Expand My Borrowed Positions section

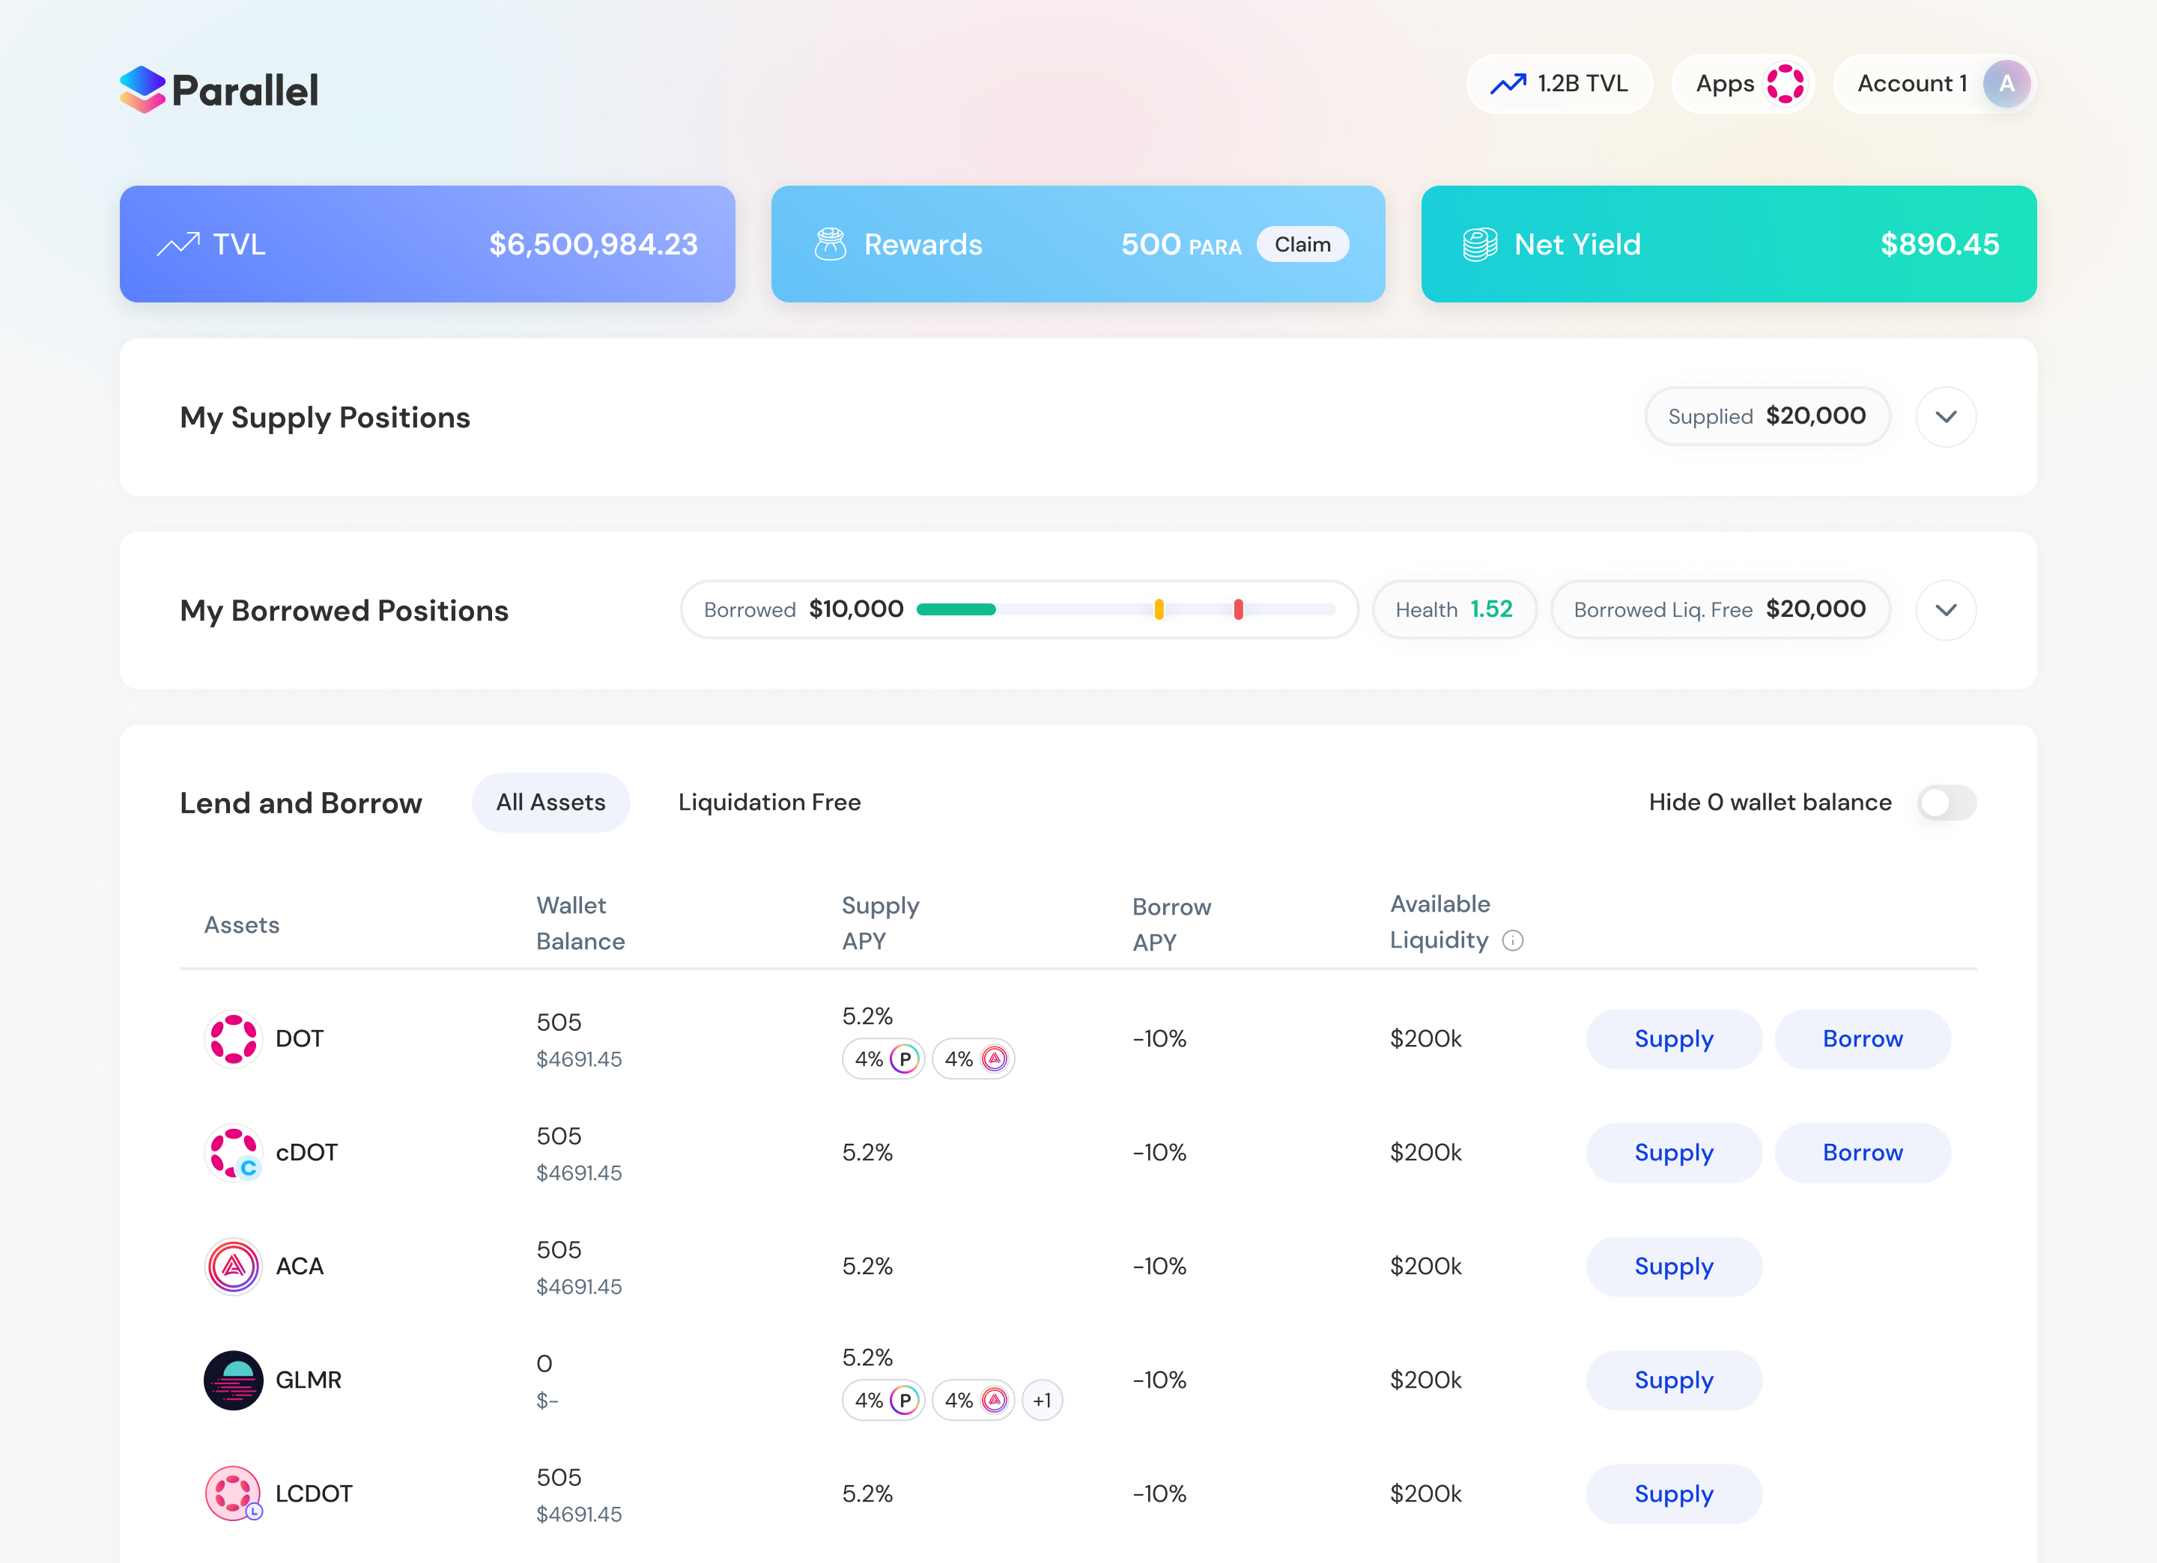1945,609
